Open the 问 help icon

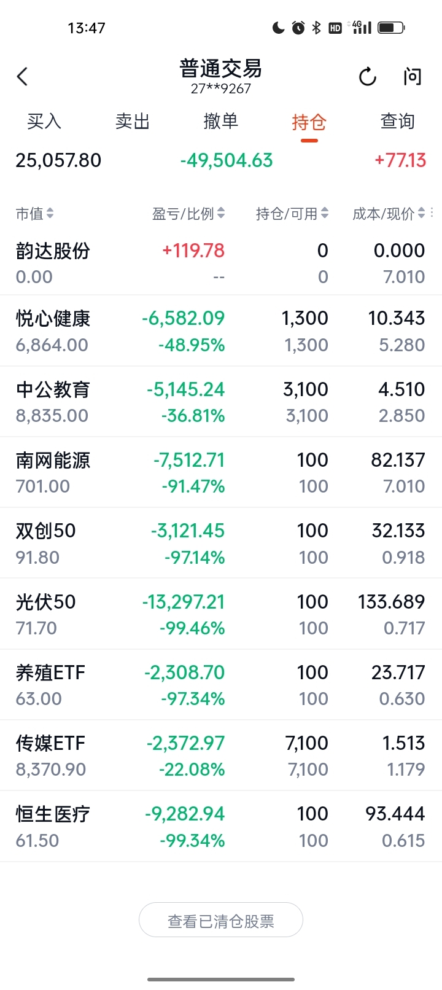coord(413,77)
